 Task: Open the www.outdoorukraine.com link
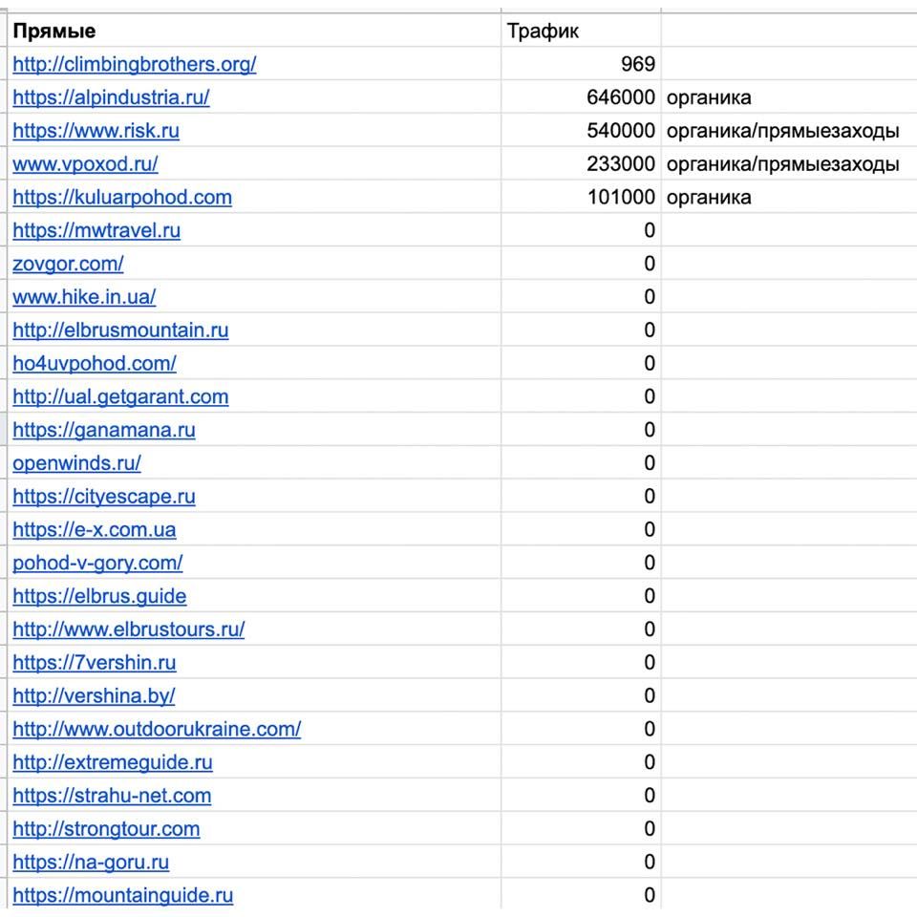(157, 729)
